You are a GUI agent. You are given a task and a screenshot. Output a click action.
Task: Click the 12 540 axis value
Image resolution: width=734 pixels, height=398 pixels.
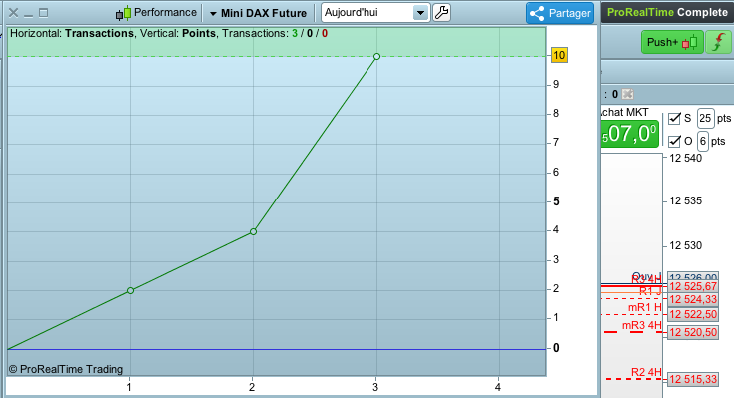[x=685, y=158]
